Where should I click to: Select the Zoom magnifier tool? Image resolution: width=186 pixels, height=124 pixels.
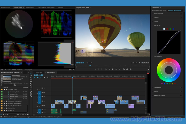(31, 96)
